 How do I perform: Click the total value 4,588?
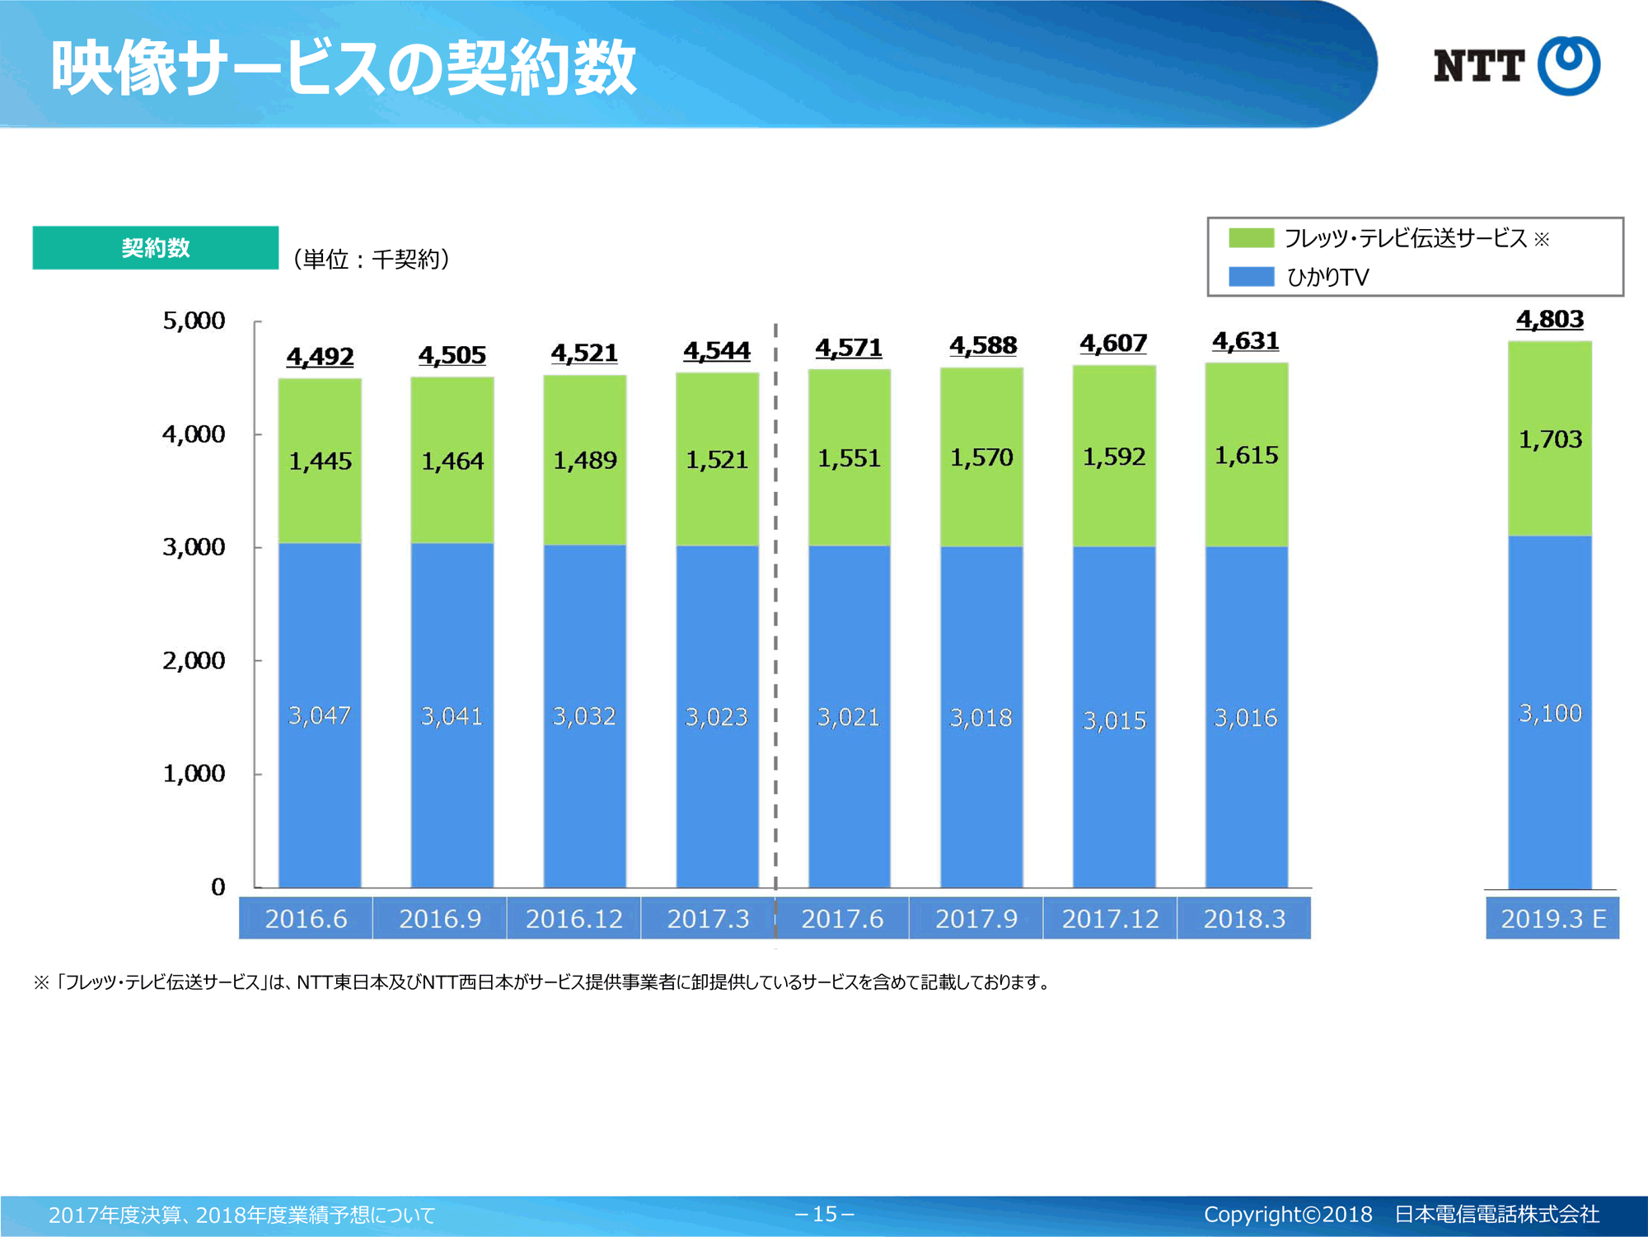tap(983, 345)
